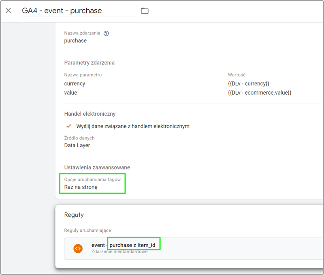The image size is (324, 275).
Task: Click the help icon next to Nazwa zdarzenia
Action: click(106, 34)
